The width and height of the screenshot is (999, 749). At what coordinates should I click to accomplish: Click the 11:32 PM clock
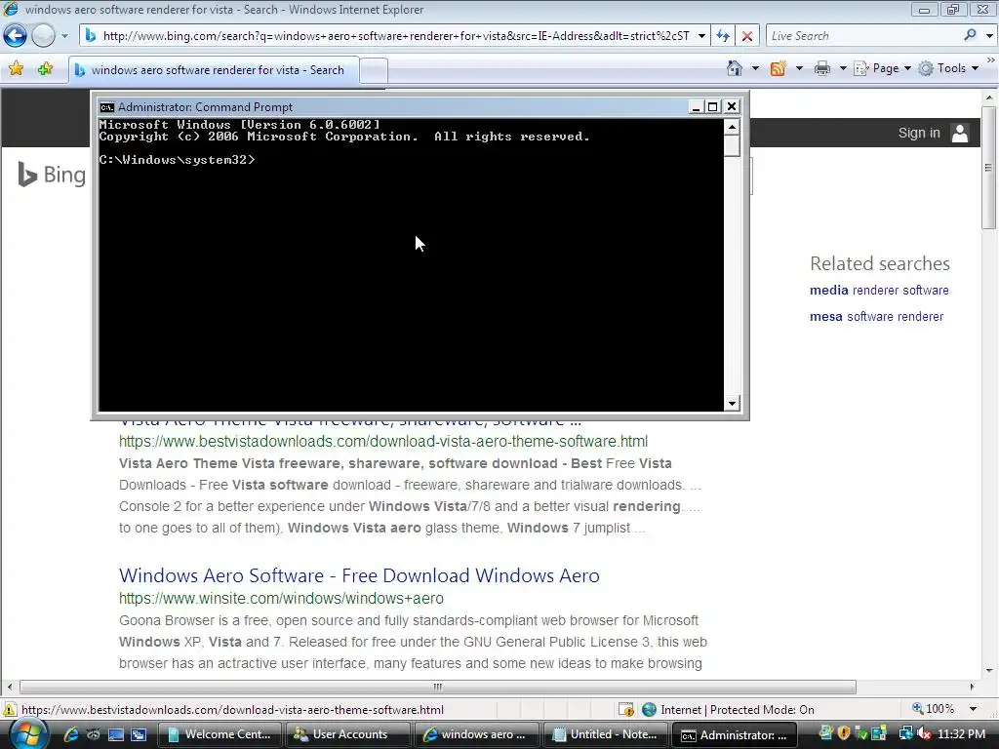pos(961,734)
